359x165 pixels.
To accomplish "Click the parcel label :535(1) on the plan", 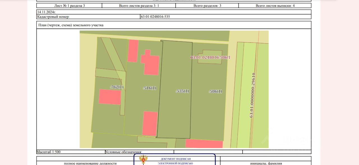I will point(182,91).
